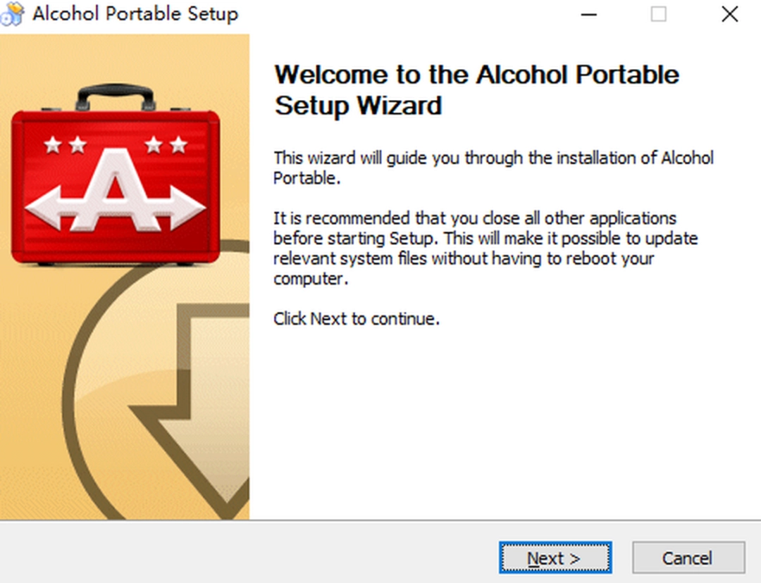This screenshot has height=583, width=761.
Task: Click Next to continue installation
Action: point(555,558)
